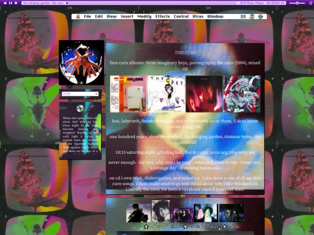The width and height of the screenshot is (314, 235).
Task: Open the Effects menu
Action: (162, 16)
